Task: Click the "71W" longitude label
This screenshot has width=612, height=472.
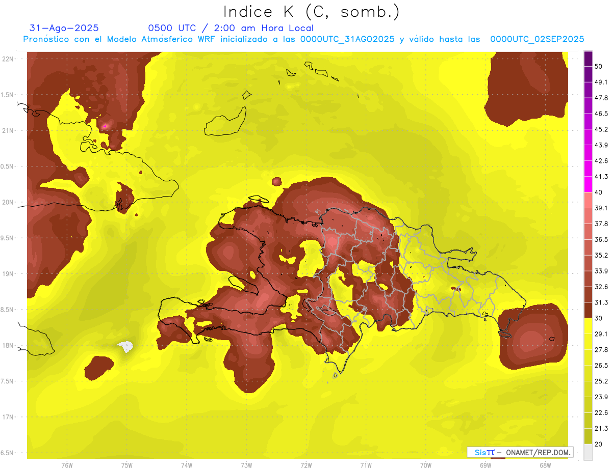Action: click(x=366, y=465)
